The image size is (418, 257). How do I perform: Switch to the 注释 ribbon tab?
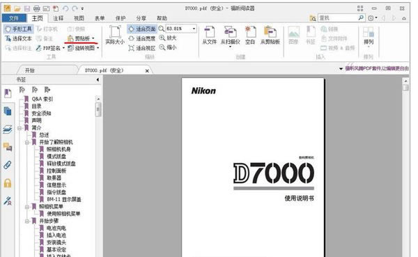tap(58, 18)
